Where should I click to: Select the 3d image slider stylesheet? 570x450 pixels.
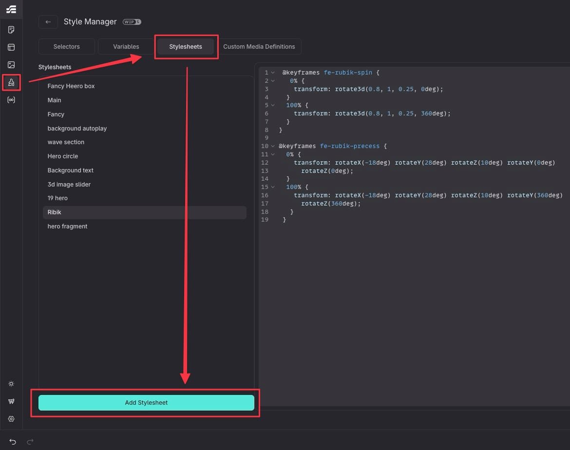click(x=145, y=184)
